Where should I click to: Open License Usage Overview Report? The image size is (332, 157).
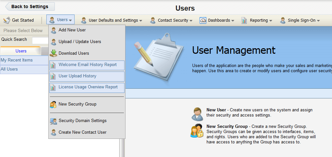point(87,88)
